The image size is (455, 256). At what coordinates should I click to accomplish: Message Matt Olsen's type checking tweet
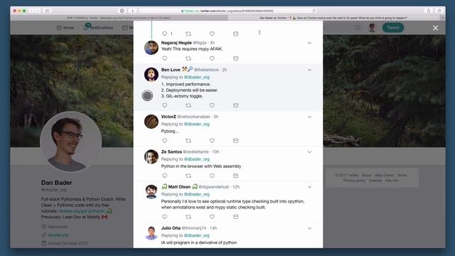235,216
